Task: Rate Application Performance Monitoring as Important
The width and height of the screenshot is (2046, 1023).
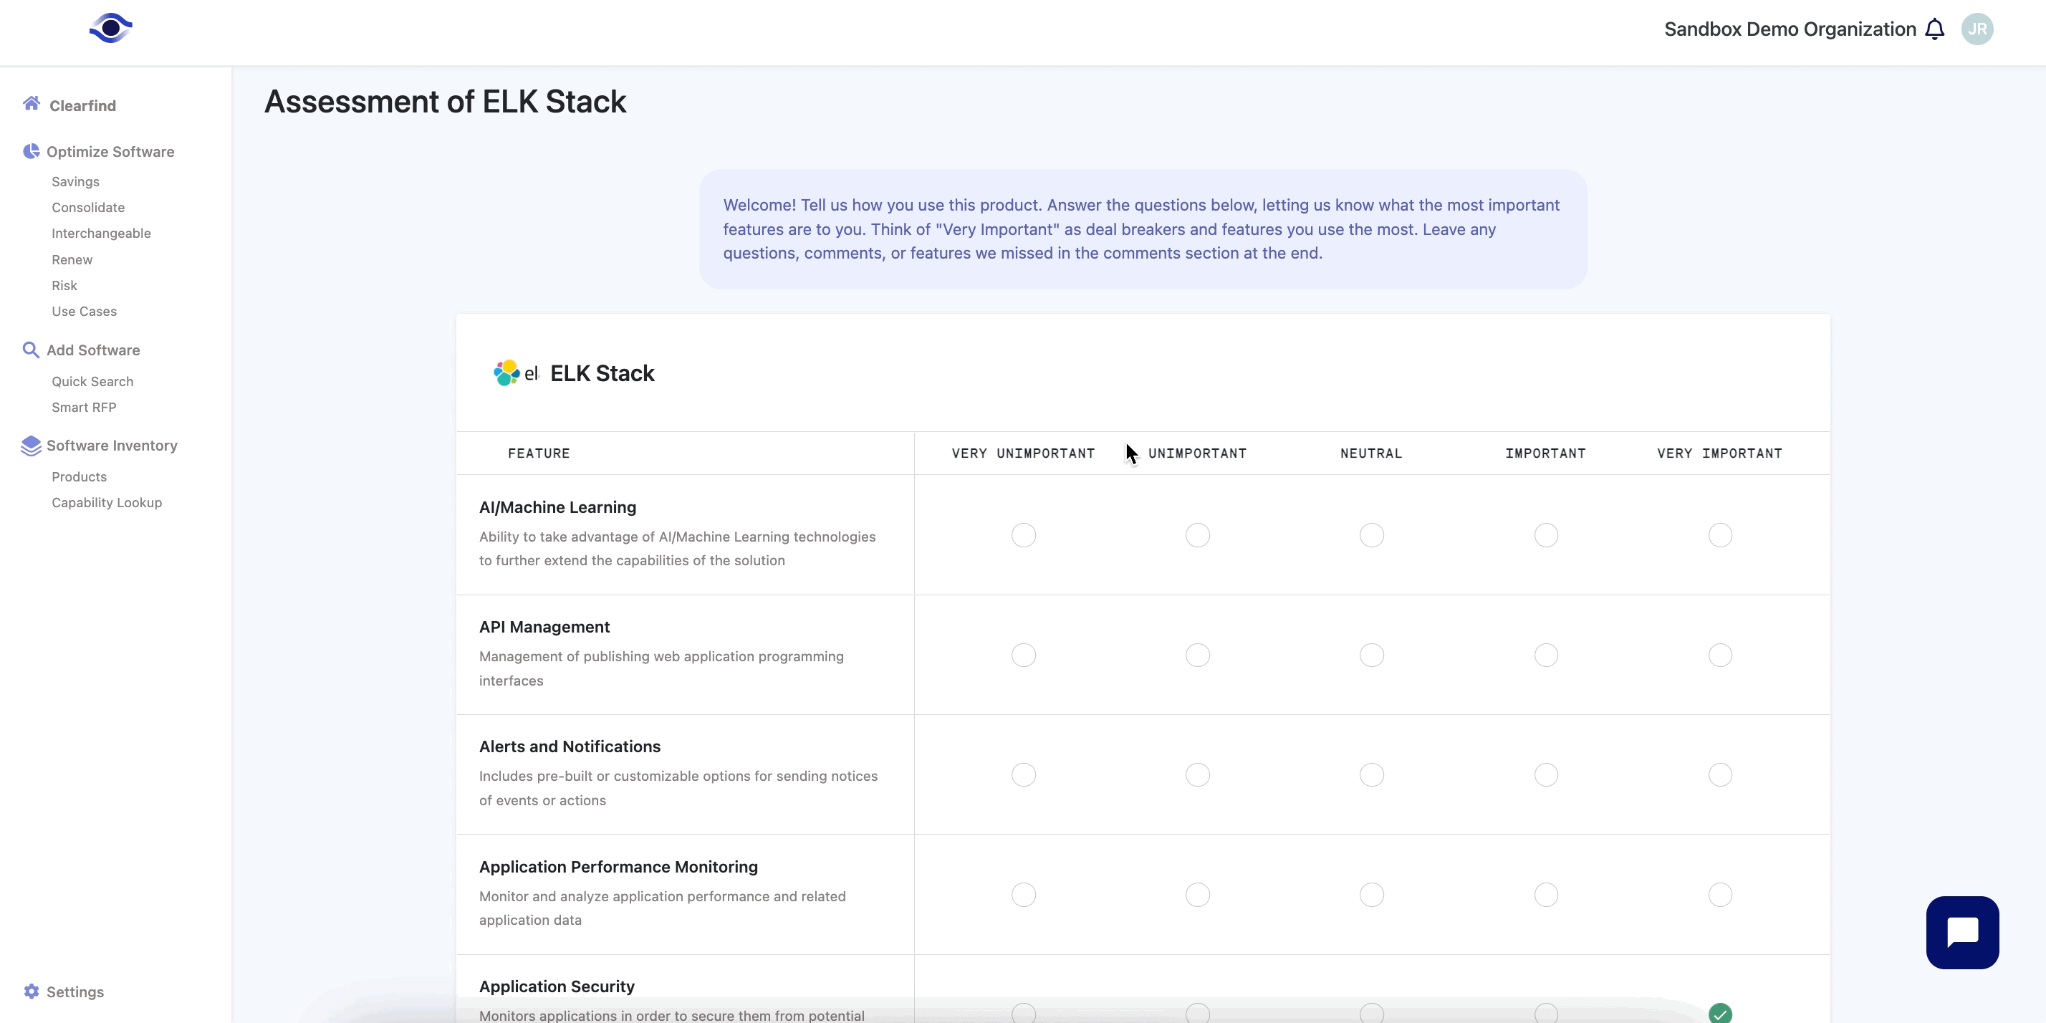Action: pos(1546,895)
